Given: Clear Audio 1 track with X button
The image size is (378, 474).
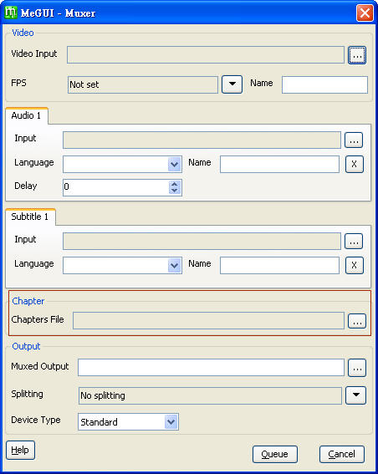Looking at the screenshot, I should pyautogui.click(x=354, y=164).
